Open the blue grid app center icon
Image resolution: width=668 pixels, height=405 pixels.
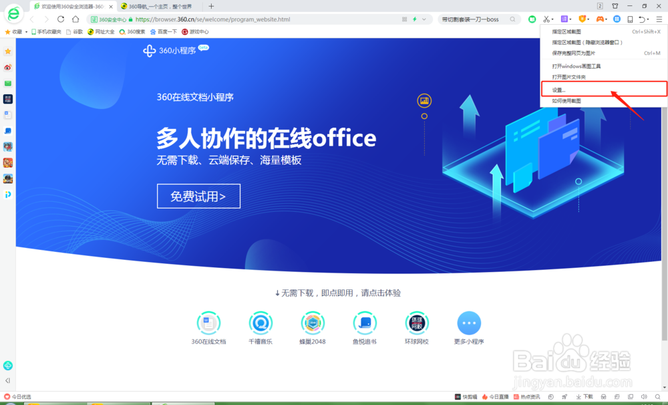(x=617, y=19)
